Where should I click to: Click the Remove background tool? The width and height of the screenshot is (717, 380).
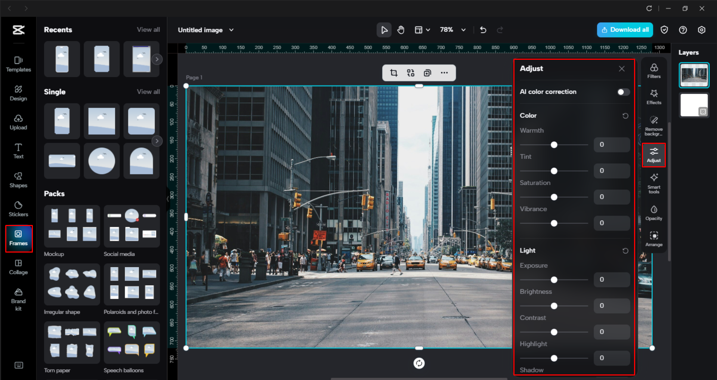(653, 124)
